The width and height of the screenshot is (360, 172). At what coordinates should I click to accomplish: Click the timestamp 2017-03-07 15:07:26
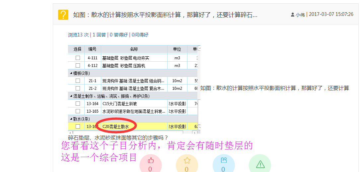click(x=331, y=14)
